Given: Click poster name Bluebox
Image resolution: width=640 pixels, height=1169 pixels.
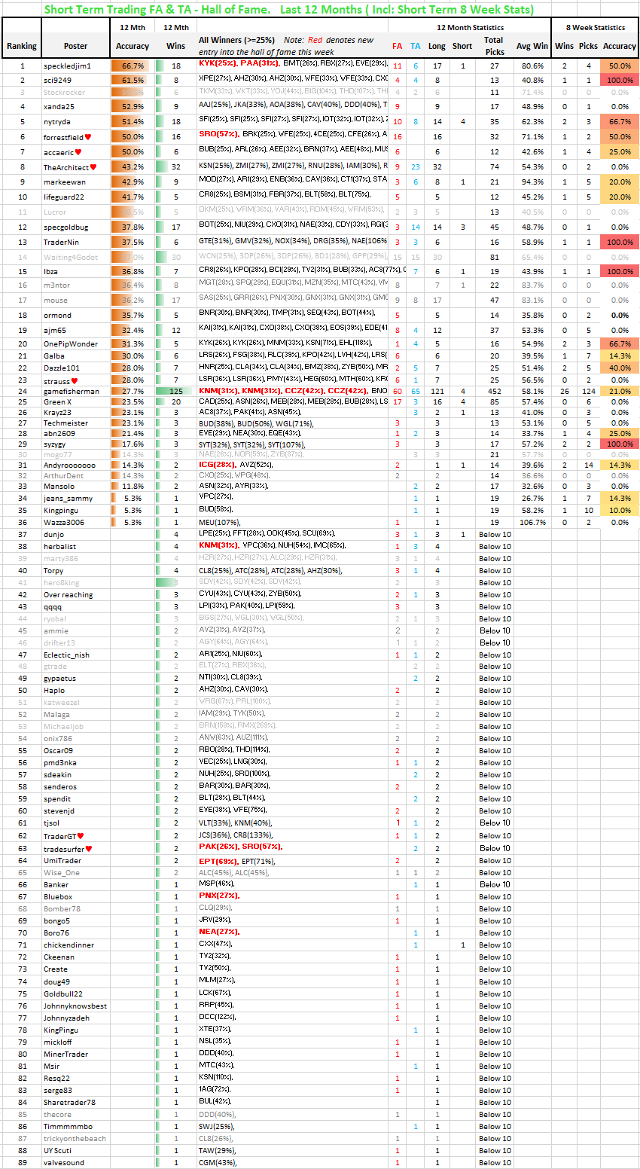Looking at the screenshot, I should [58, 897].
